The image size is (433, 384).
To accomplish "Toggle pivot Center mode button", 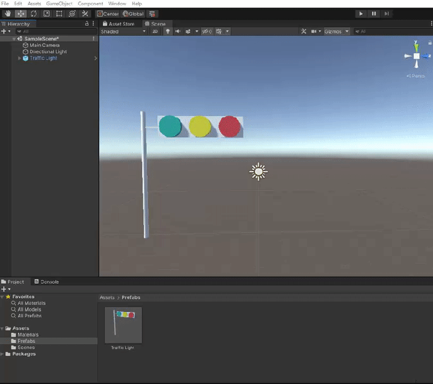I will pos(108,14).
